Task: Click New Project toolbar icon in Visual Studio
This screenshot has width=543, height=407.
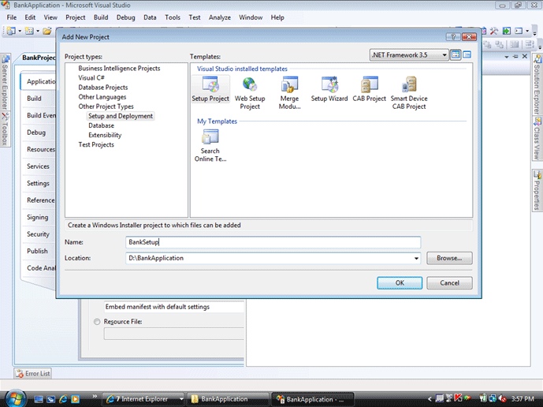Action: (11, 31)
